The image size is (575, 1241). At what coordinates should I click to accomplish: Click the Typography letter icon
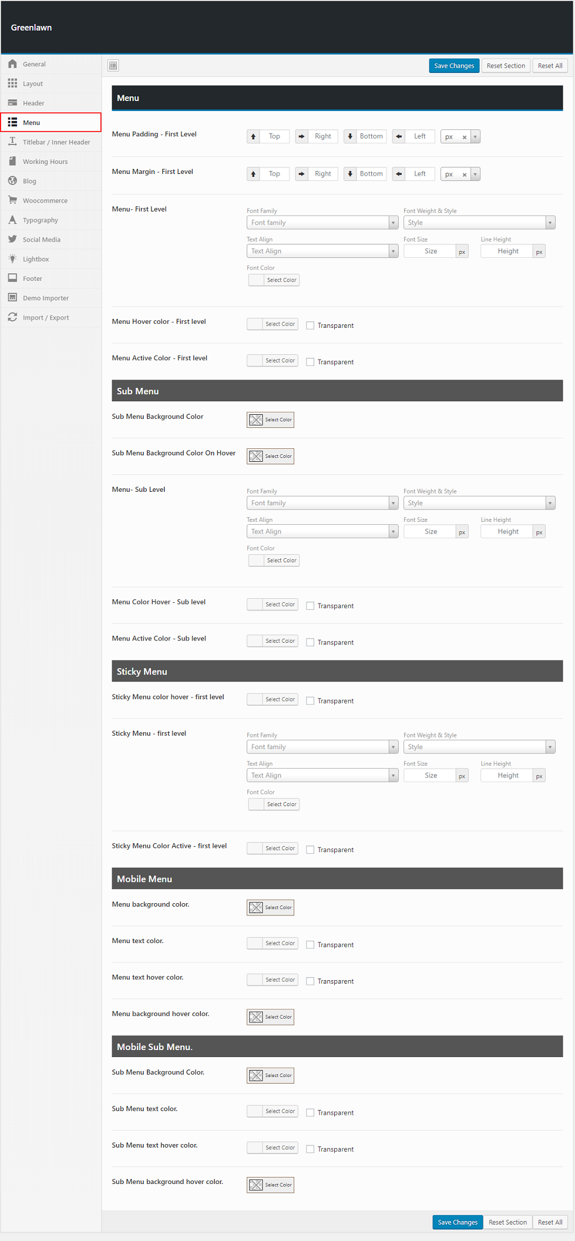pyautogui.click(x=12, y=220)
